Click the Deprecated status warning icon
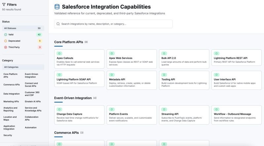Viewport: 264px width, 146px height. tap(6, 41)
